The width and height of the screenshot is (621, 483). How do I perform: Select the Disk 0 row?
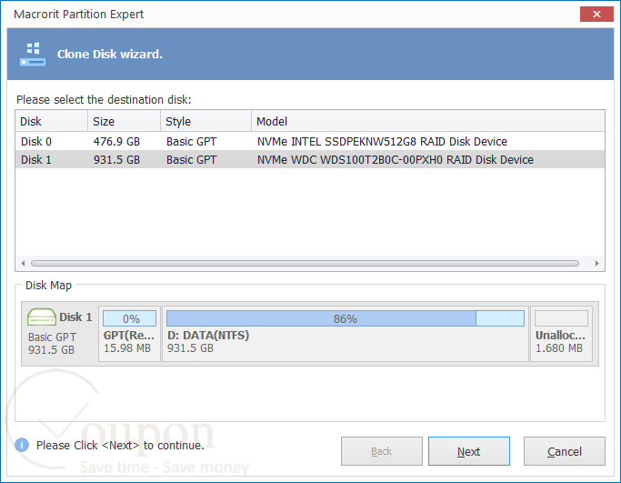pos(310,142)
